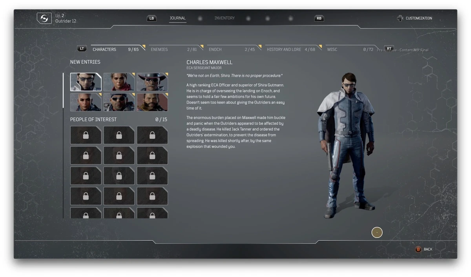Click the D-pad icon next to Customization

400,18
